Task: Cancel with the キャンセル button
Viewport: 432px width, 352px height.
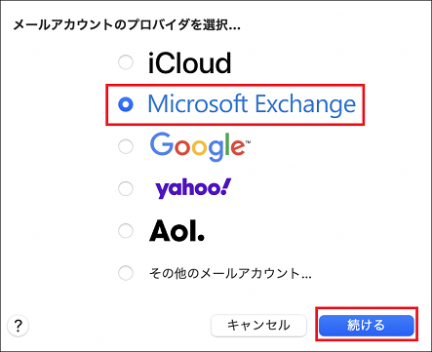Action: [x=258, y=325]
